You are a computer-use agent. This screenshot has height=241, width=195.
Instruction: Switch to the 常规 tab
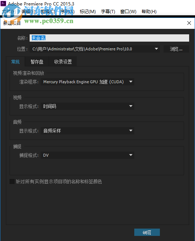[15, 62]
